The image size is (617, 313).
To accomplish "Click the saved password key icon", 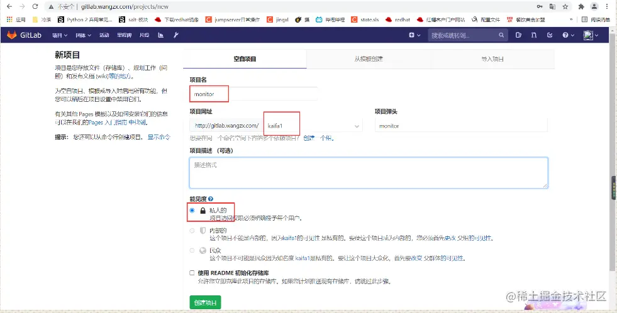I will tap(540, 7).
